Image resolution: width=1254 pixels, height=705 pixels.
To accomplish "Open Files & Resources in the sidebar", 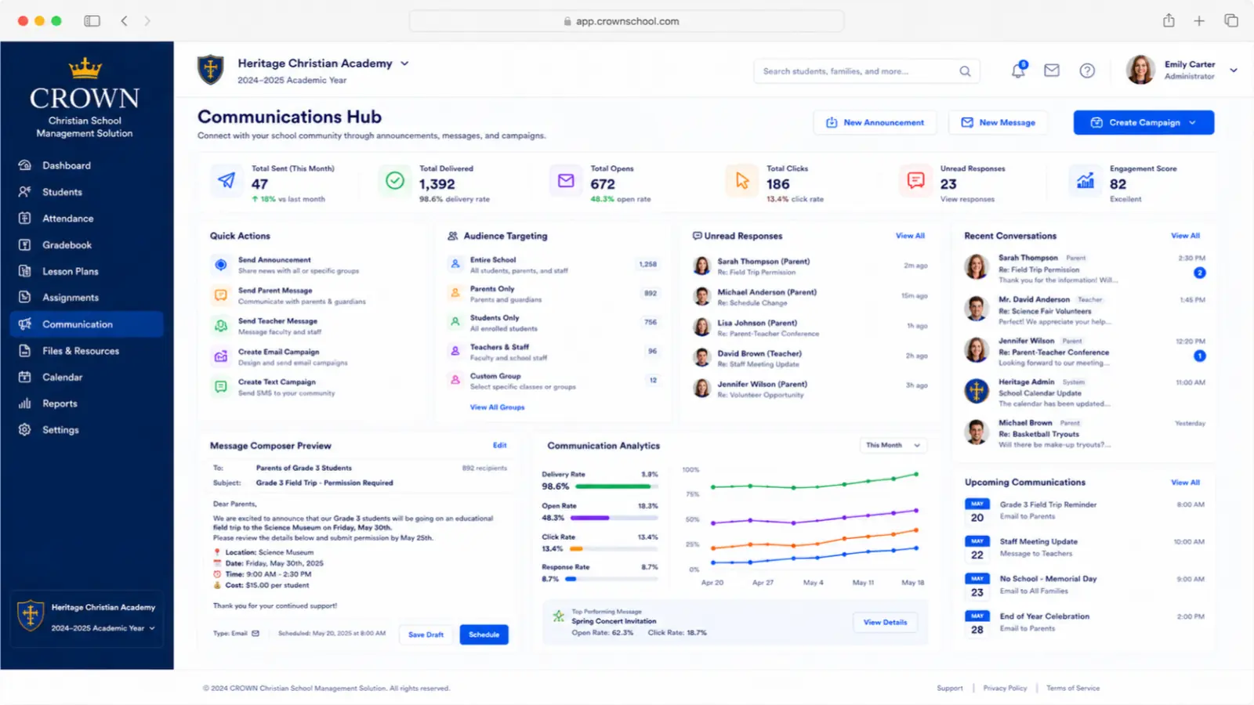I will pos(86,351).
